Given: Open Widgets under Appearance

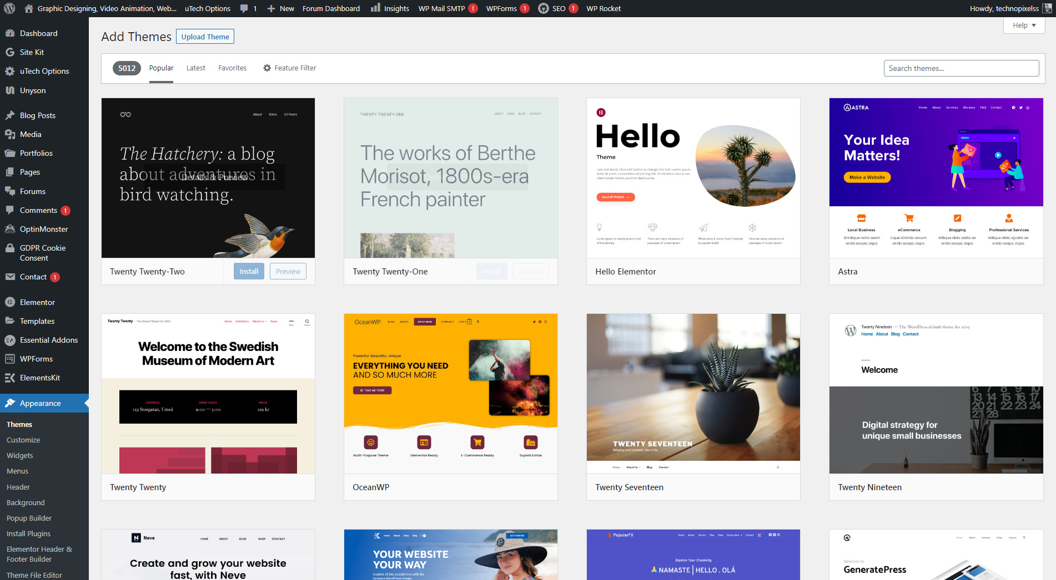Looking at the screenshot, I should (x=20, y=455).
